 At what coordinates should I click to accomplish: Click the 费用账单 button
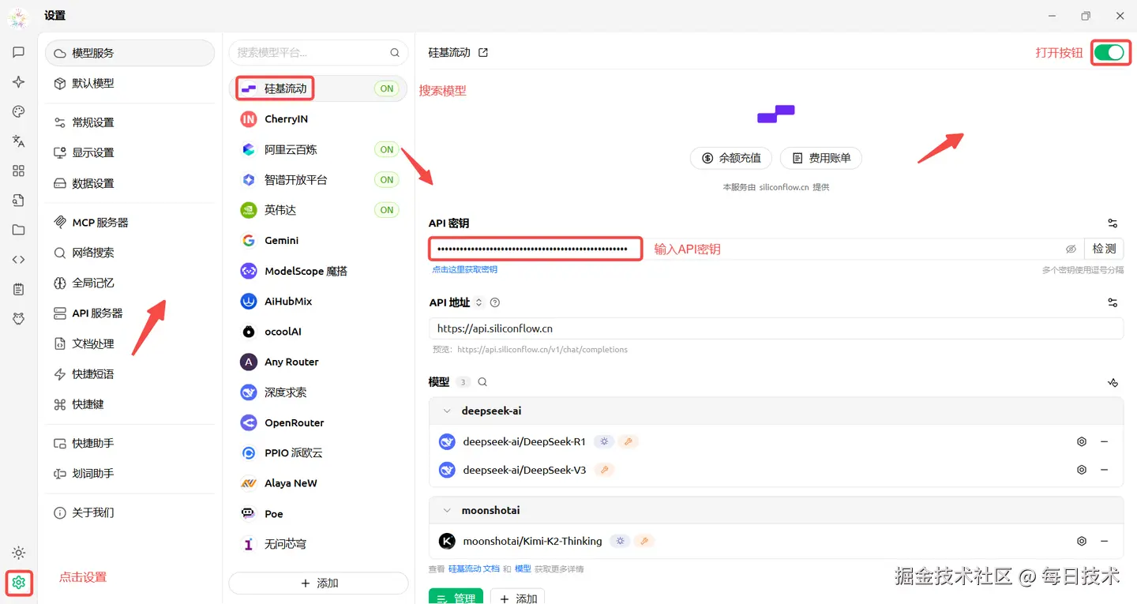[x=821, y=158]
